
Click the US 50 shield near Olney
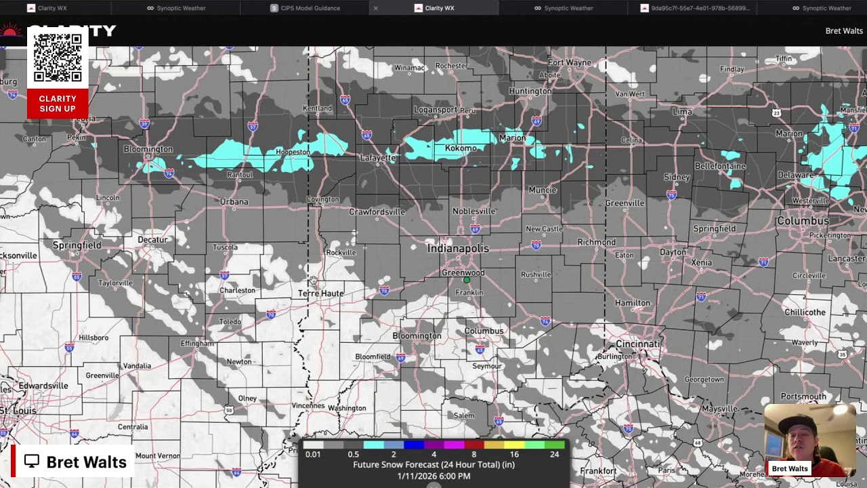click(x=229, y=410)
